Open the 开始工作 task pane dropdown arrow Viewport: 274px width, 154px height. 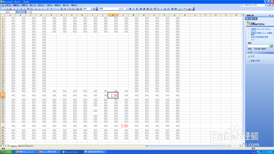click(x=270, y=16)
